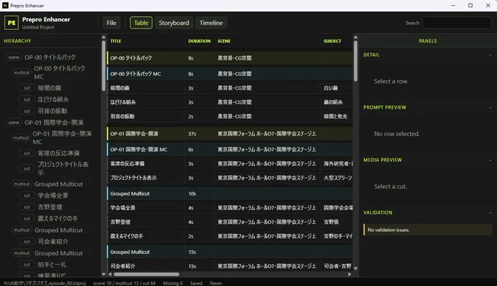The width and height of the screenshot is (497, 286).
Task: Click the table horizontal scrollbar thumb
Action: (146, 274)
